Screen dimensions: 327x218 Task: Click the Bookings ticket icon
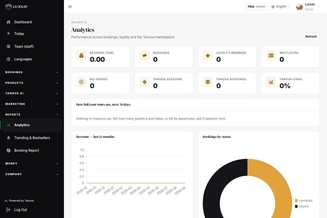click(x=144, y=56)
